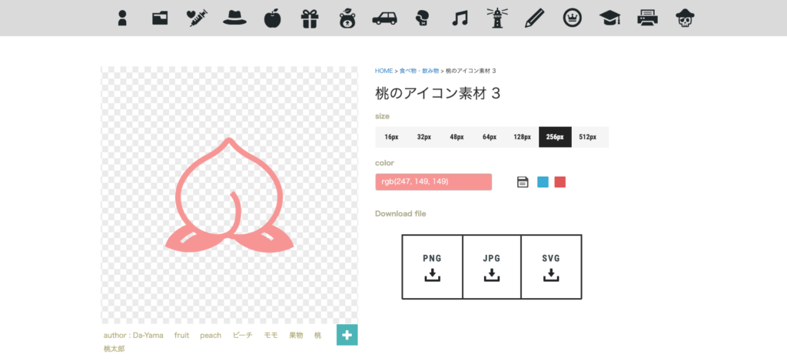The image size is (787, 364).
Task: Pick the blue color swatch
Action: pyautogui.click(x=543, y=182)
